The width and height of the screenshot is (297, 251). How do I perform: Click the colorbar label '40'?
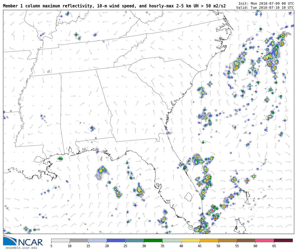click(x=181, y=246)
